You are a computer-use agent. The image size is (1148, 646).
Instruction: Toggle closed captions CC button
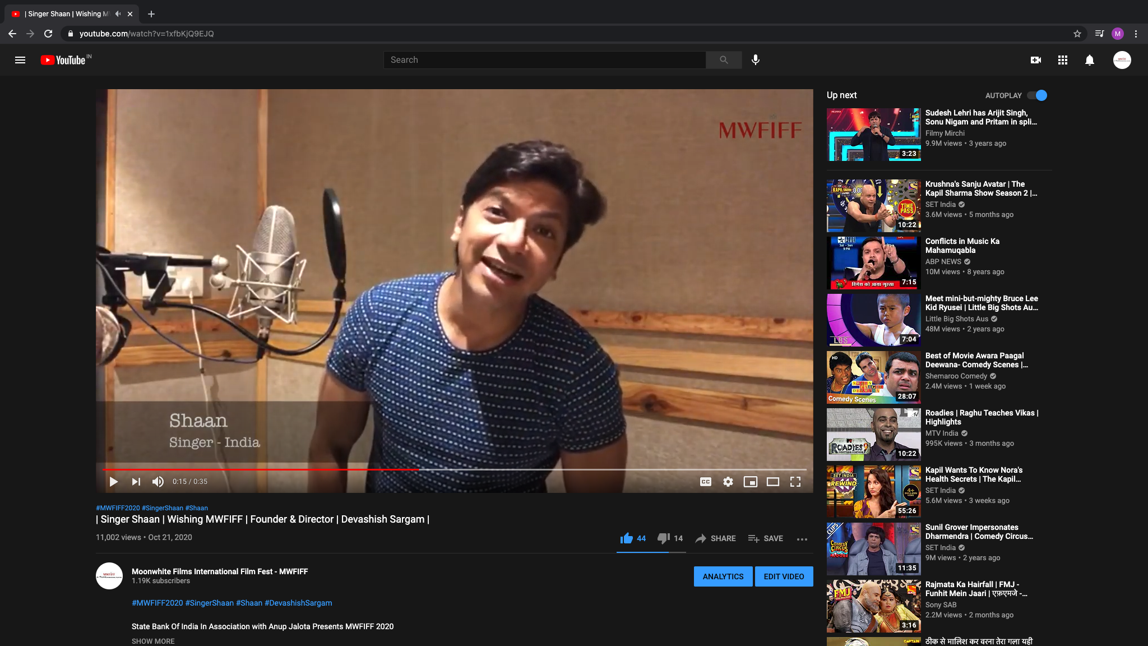point(706,482)
